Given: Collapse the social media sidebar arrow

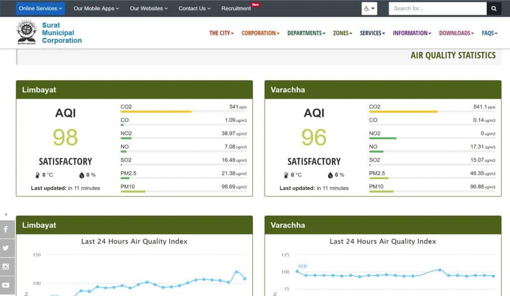Looking at the screenshot, I should (x=6, y=214).
